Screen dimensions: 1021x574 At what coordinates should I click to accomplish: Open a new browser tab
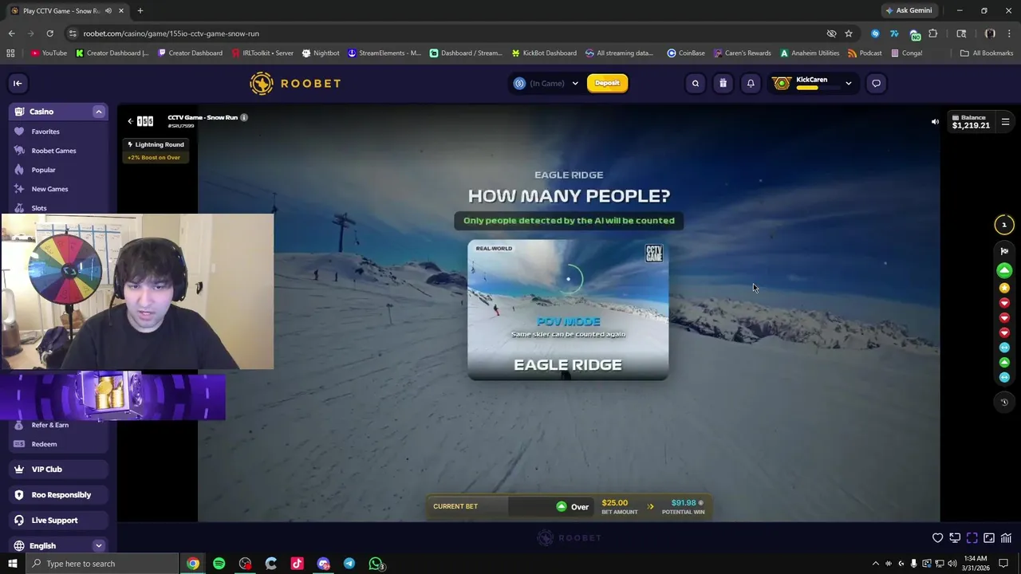140,10
